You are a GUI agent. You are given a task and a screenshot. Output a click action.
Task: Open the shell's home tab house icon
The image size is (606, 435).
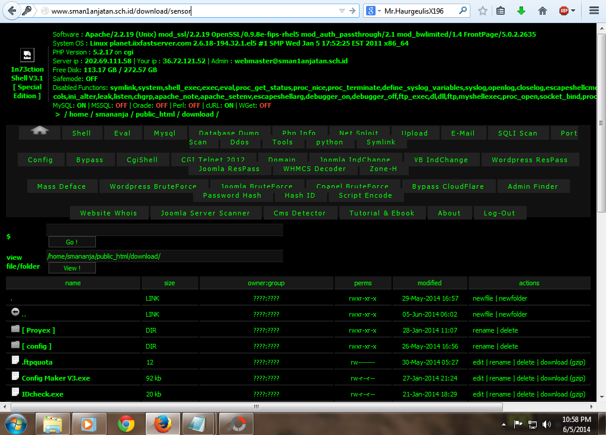39,133
